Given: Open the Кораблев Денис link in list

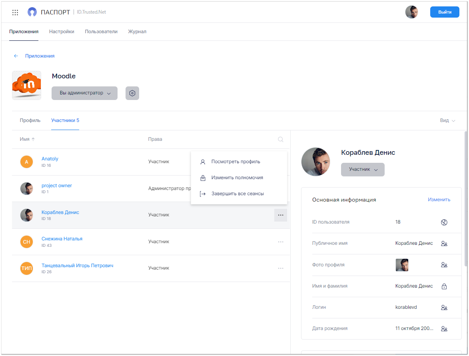Looking at the screenshot, I should tap(60, 212).
